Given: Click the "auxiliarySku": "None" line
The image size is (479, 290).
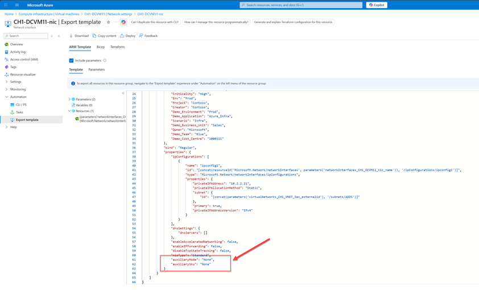Looking at the screenshot, I should (x=191, y=264).
